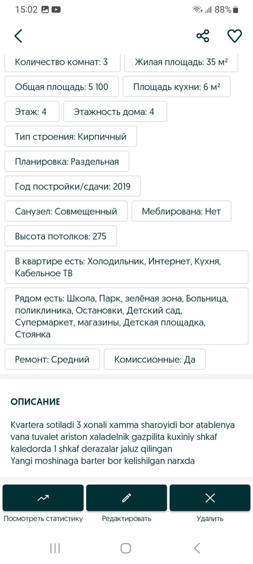The image size is (253, 564).
Task: Click the 'Посмотреть статистику' label
Action: 43,519
